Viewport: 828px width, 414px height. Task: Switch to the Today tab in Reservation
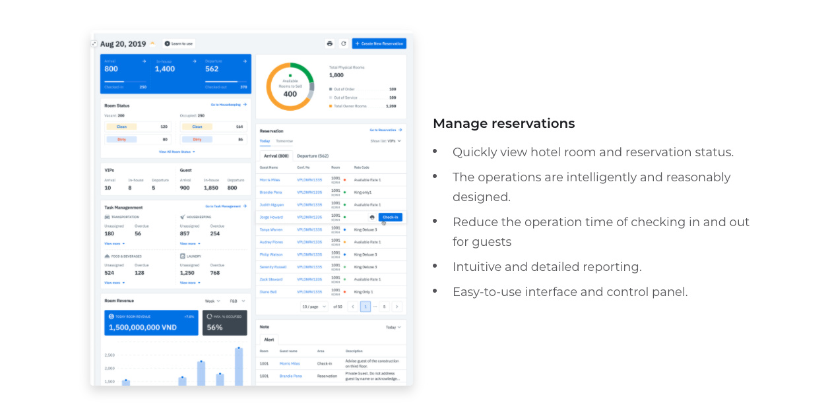point(265,141)
